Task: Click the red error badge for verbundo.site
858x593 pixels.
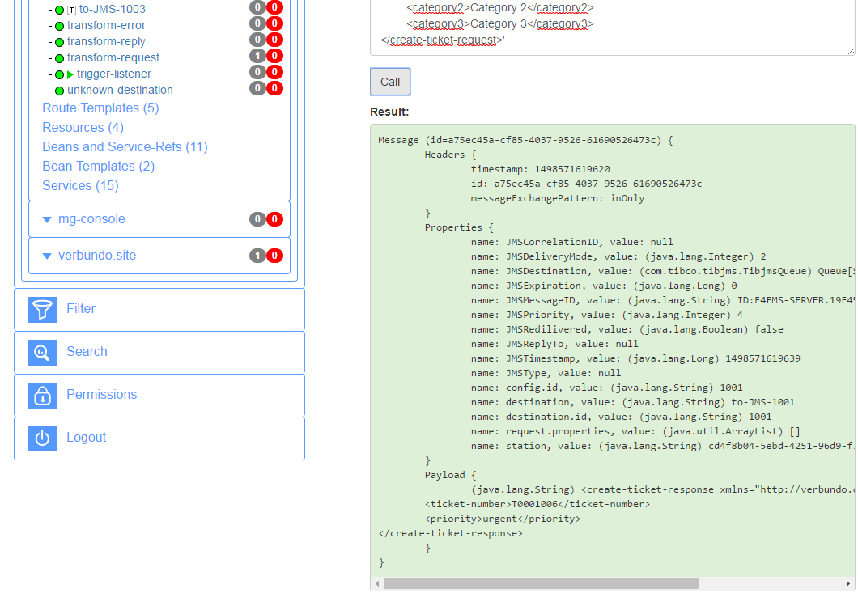Action: coord(275,256)
